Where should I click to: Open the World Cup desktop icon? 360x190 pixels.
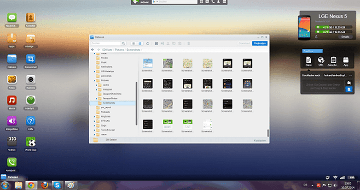[x=30, y=142]
